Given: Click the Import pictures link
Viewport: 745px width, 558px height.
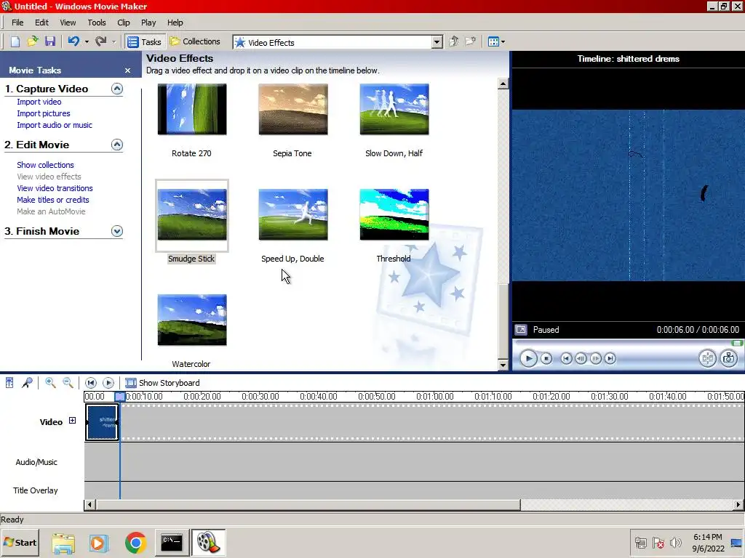Looking at the screenshot, I should tap(43, 113).
